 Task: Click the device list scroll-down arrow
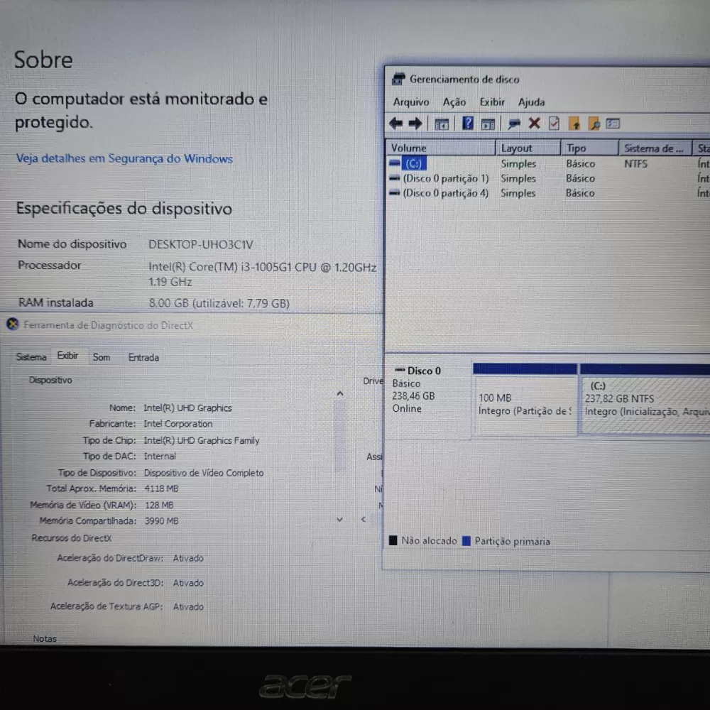pos(339,520)
